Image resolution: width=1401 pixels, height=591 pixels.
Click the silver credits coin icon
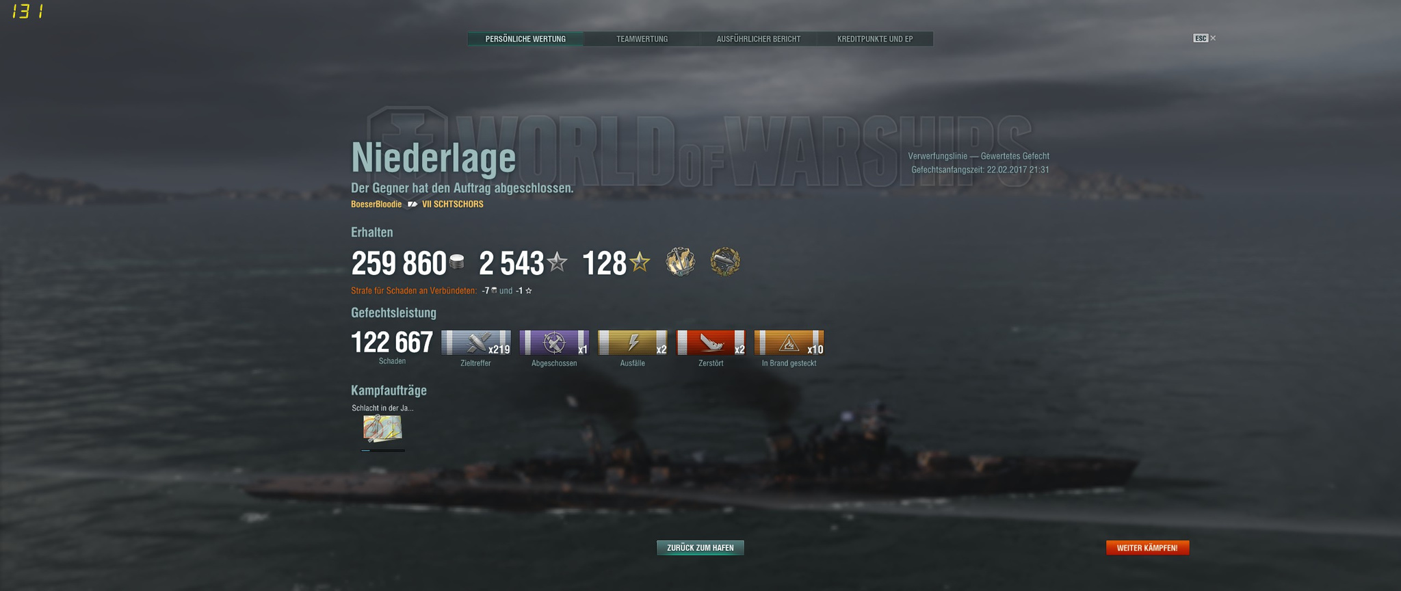pos(457,261)
